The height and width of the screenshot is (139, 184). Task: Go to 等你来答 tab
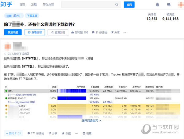(x=48, y=5)
